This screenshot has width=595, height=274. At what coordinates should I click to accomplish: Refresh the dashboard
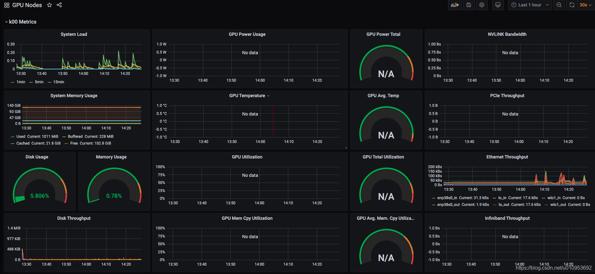click(572, 5)
